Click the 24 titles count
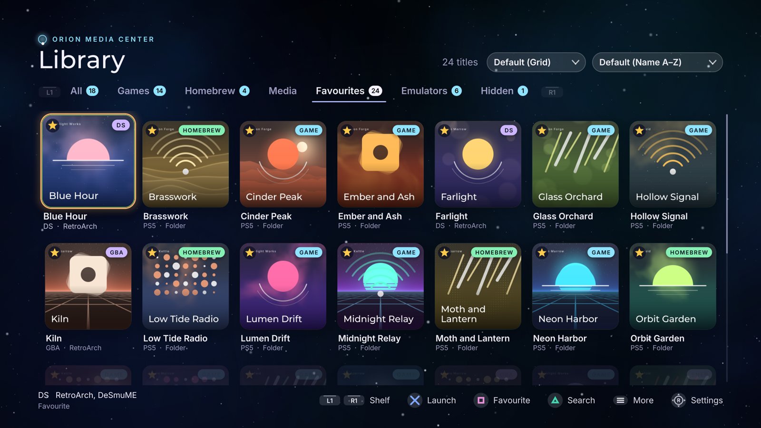Viewport: 761px width, 428px height. coord(460,62)
